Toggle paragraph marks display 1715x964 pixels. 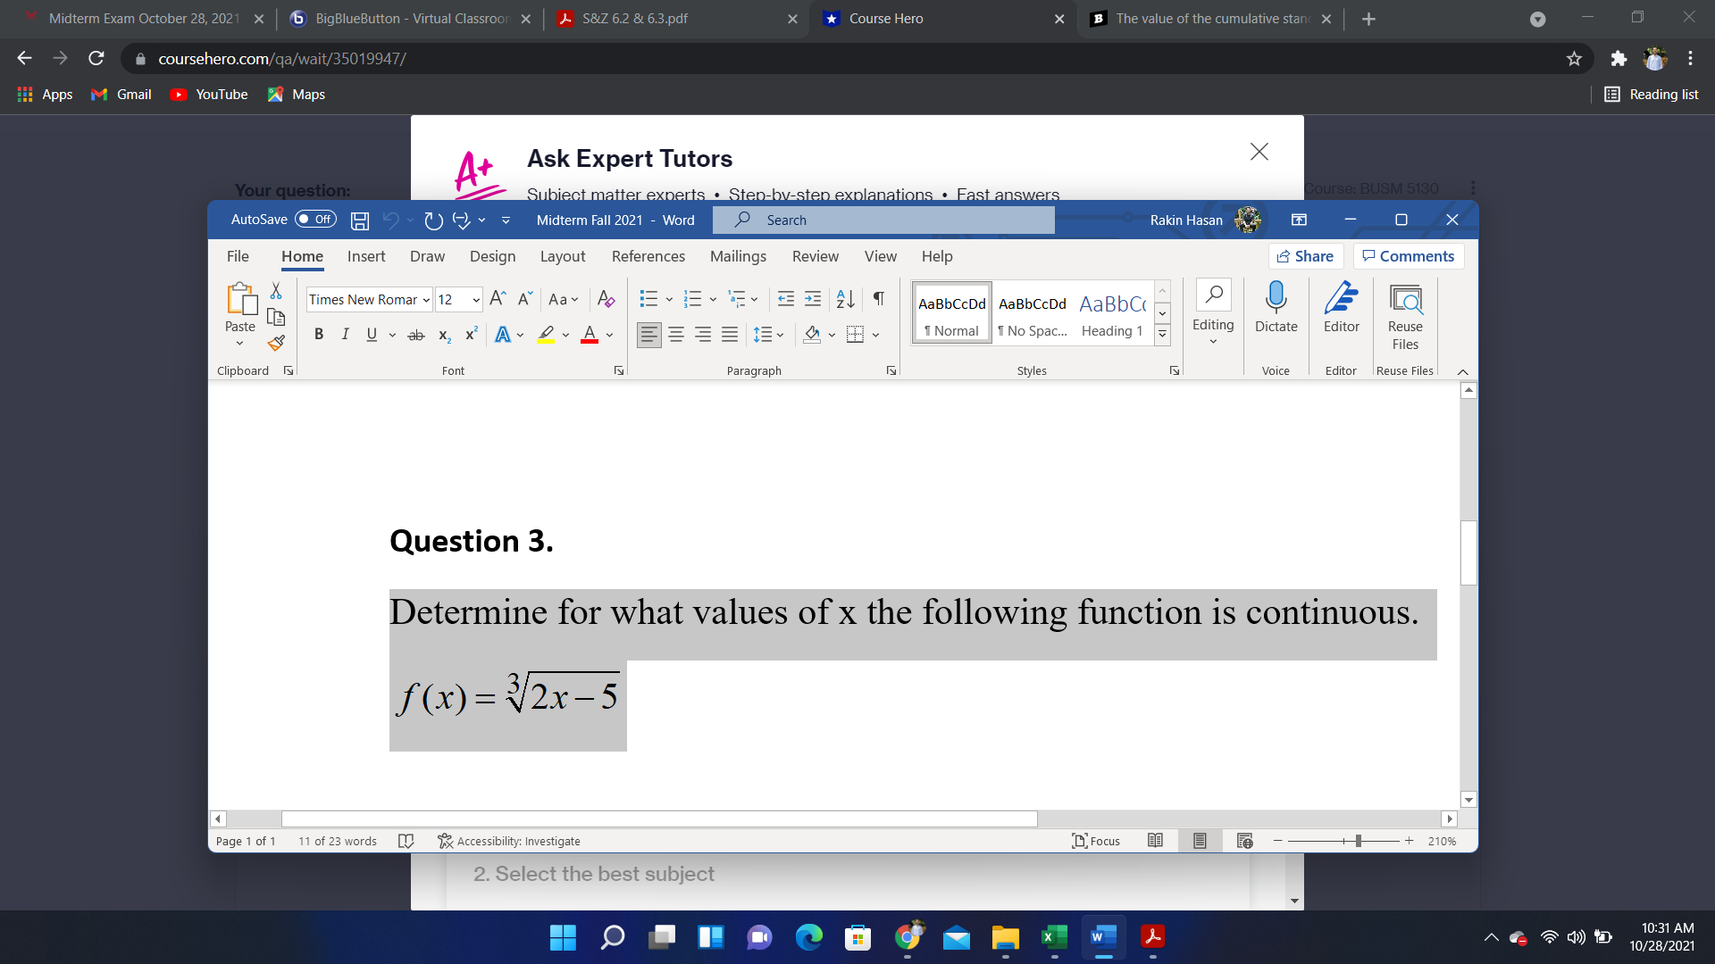click(878, 299)
